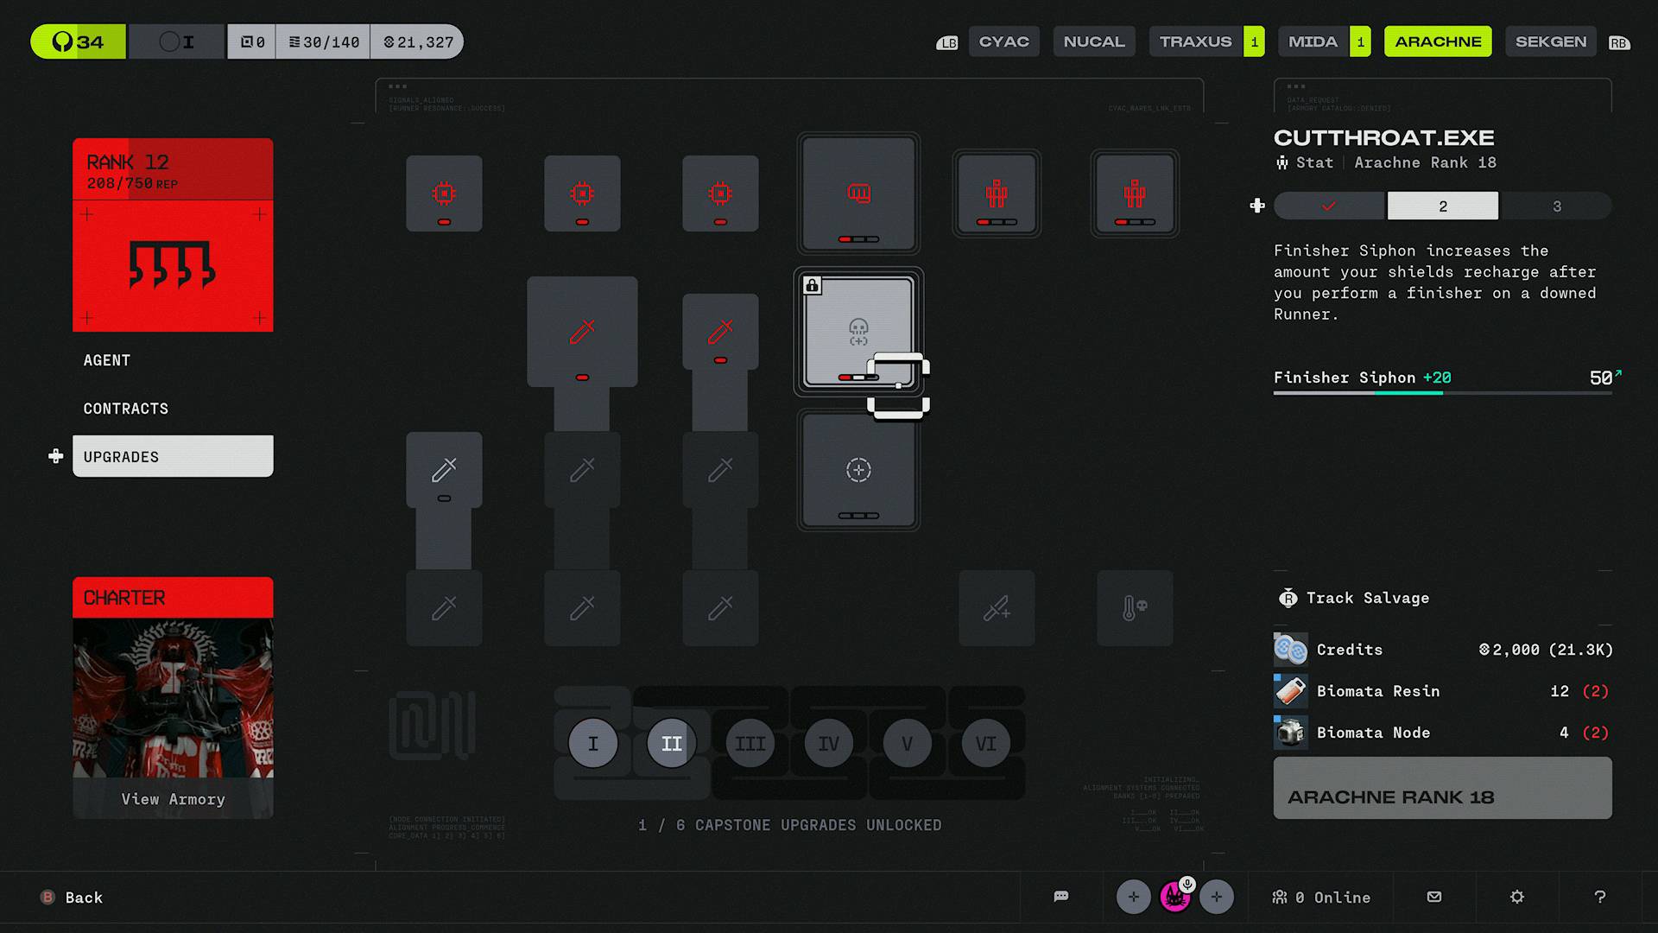This screenshot has height=933, width=1658.
Task: Select the locked skull Cutthroat.exe upgrade node
Action: coord(857,331)
